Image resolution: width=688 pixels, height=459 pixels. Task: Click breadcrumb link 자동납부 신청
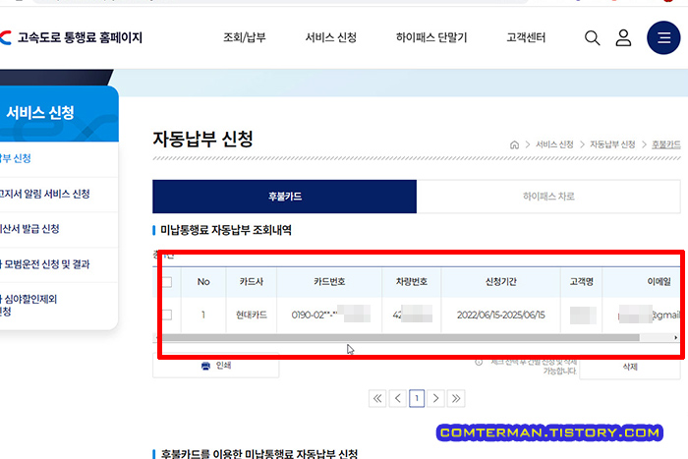(x=612, y=144)
